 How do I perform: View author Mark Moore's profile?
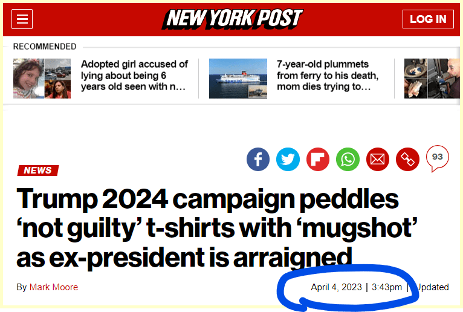pos(54,287)
